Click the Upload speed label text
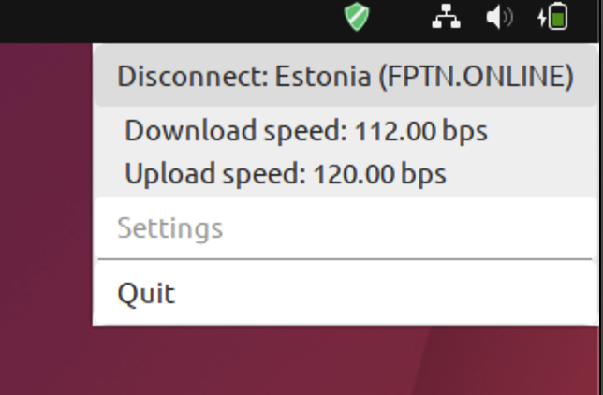Image resolution: width=603 pixels, height=395 pixels. pos(215,174)
